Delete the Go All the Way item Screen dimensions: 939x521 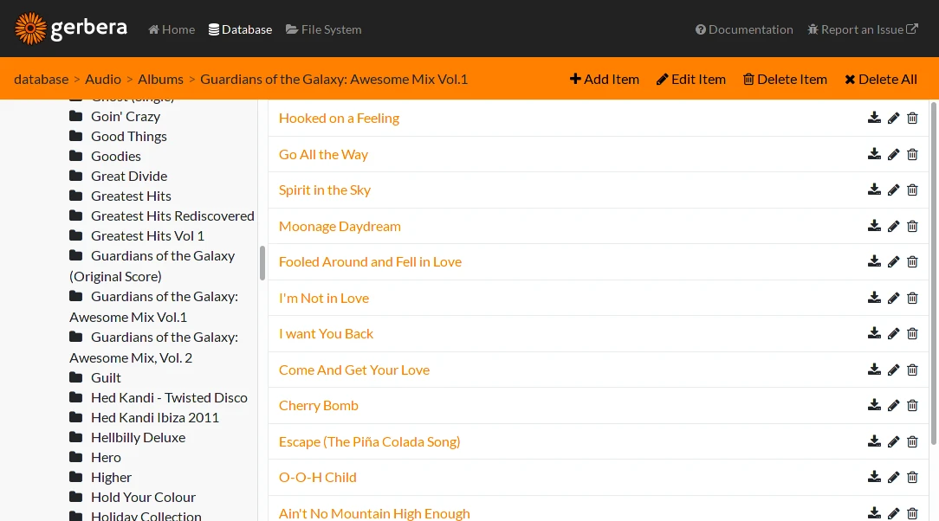point(912,154)
